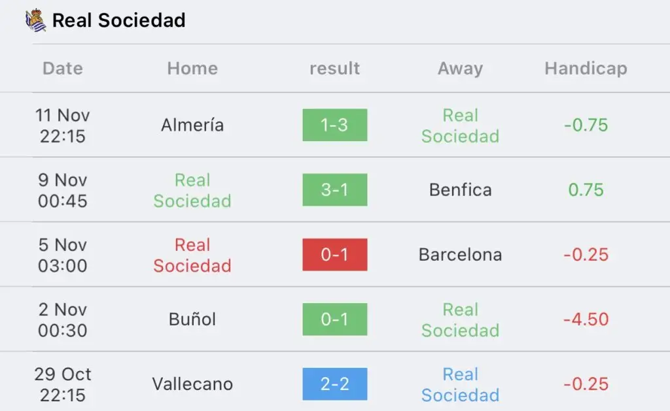Click the Real Sociedad club crest icon

click(x=35, y=20)
